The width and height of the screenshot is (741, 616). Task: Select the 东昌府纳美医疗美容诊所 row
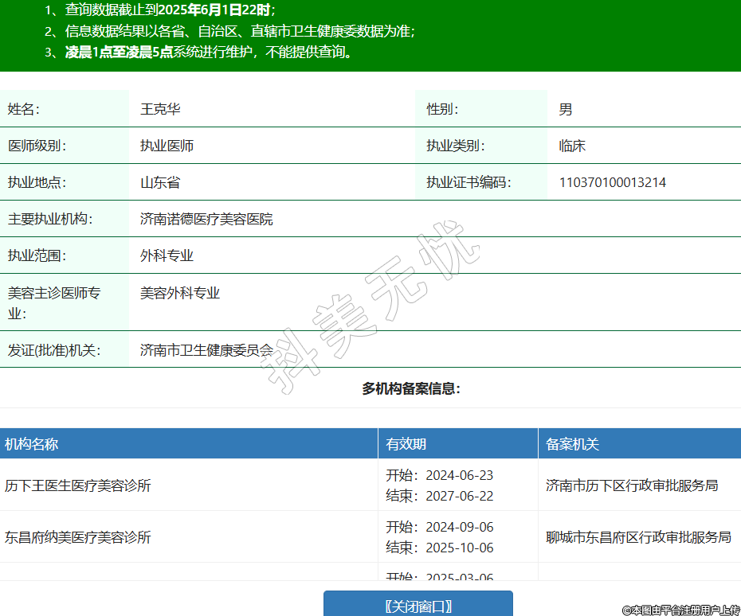[78, 537]
